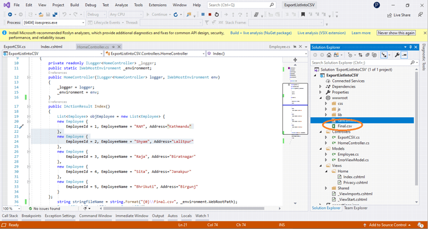Screen dimensions: 428x229
Task: Open the Analyze menu
Action: coord(121,5)
